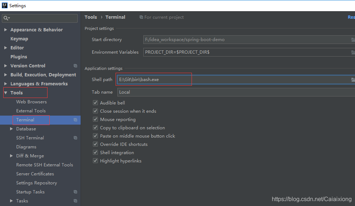Collapse the Tools section arrow

(x=6, y=93)
